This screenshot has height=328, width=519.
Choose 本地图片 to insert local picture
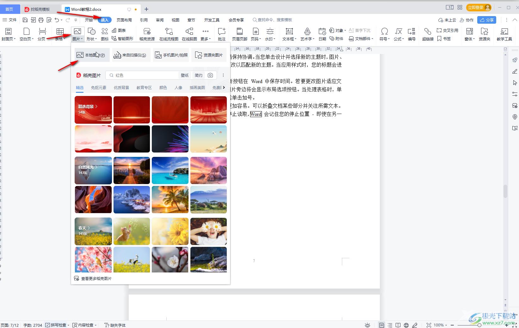(x=92, y=55)
